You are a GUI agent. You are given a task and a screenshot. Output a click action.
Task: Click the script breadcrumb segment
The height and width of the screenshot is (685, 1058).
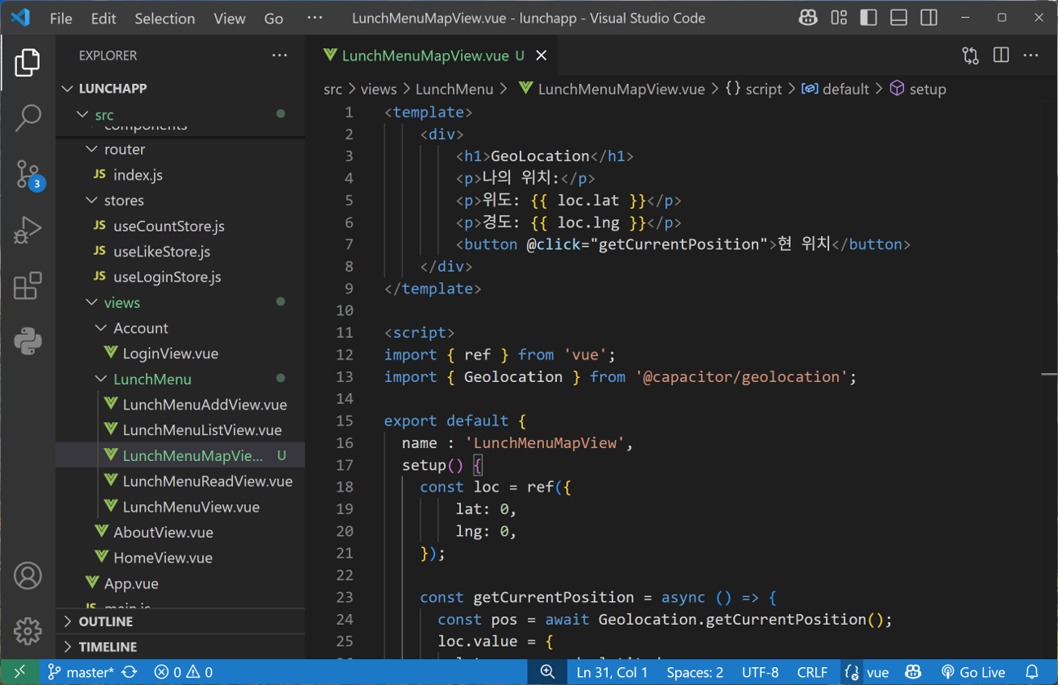pyautogui.click(x=753, y=89)
